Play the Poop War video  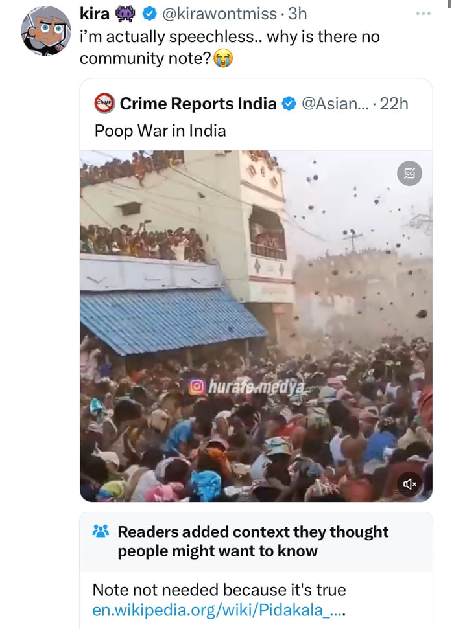click(256, 326)
